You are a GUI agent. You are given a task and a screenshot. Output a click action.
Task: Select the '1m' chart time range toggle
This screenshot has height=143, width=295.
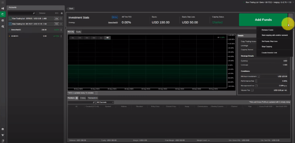tap(80, 38)
